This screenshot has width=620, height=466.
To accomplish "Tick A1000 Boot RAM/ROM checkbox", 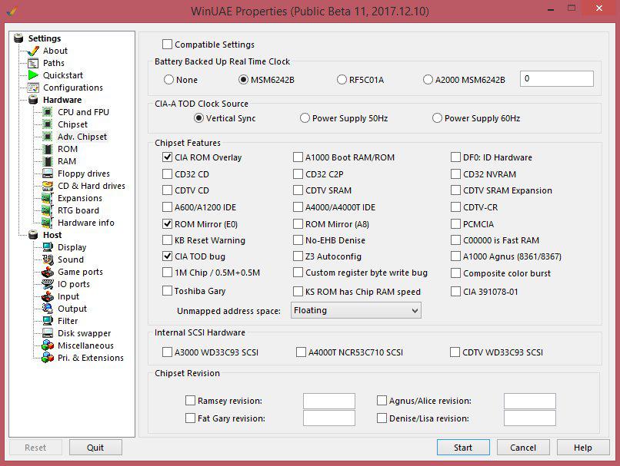I will coord(298,157).
